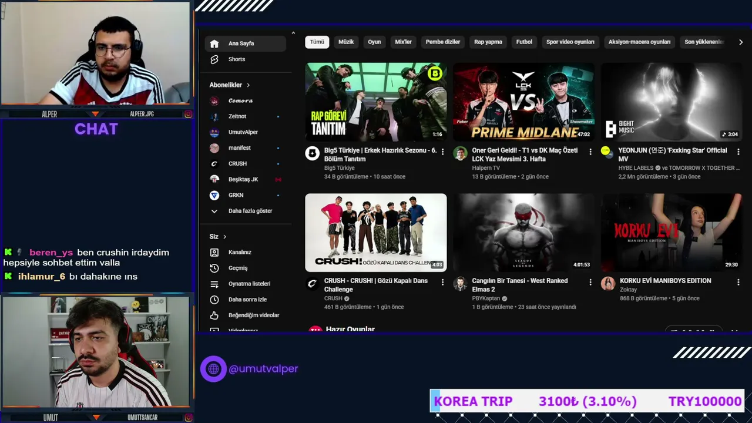The width and height of the screenshot is (752, 423).
Task: Filter by Aksiyon-macera oyunları chip
Action: coord(639,42)
